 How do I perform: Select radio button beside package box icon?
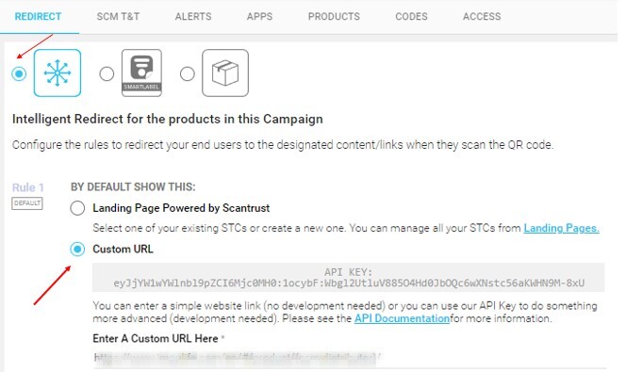188,73
